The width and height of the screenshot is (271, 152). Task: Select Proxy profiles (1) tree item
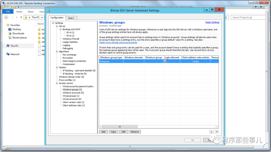[67, 80]
